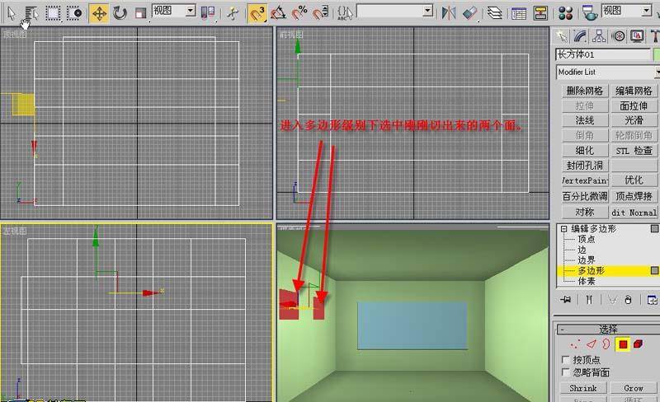Click the 面拉伸 modifier button
The image size is (660, 402).
click(x=634, y=105)
